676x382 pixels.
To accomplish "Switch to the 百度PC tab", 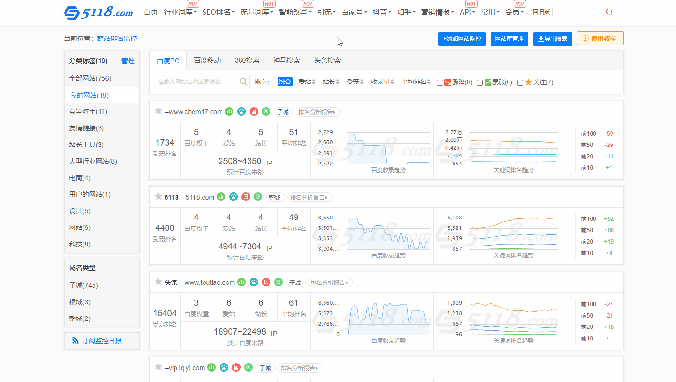I will 168,60.
